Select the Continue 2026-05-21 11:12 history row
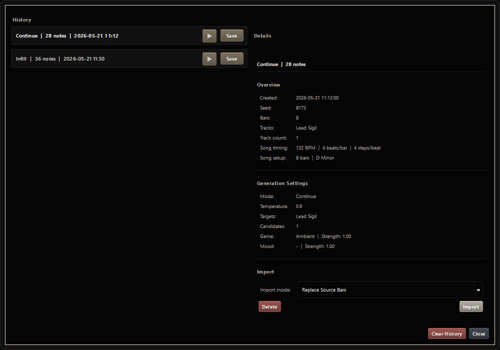Image resolution: width=500 pixels, height=350 pixels. pos(129,35)
